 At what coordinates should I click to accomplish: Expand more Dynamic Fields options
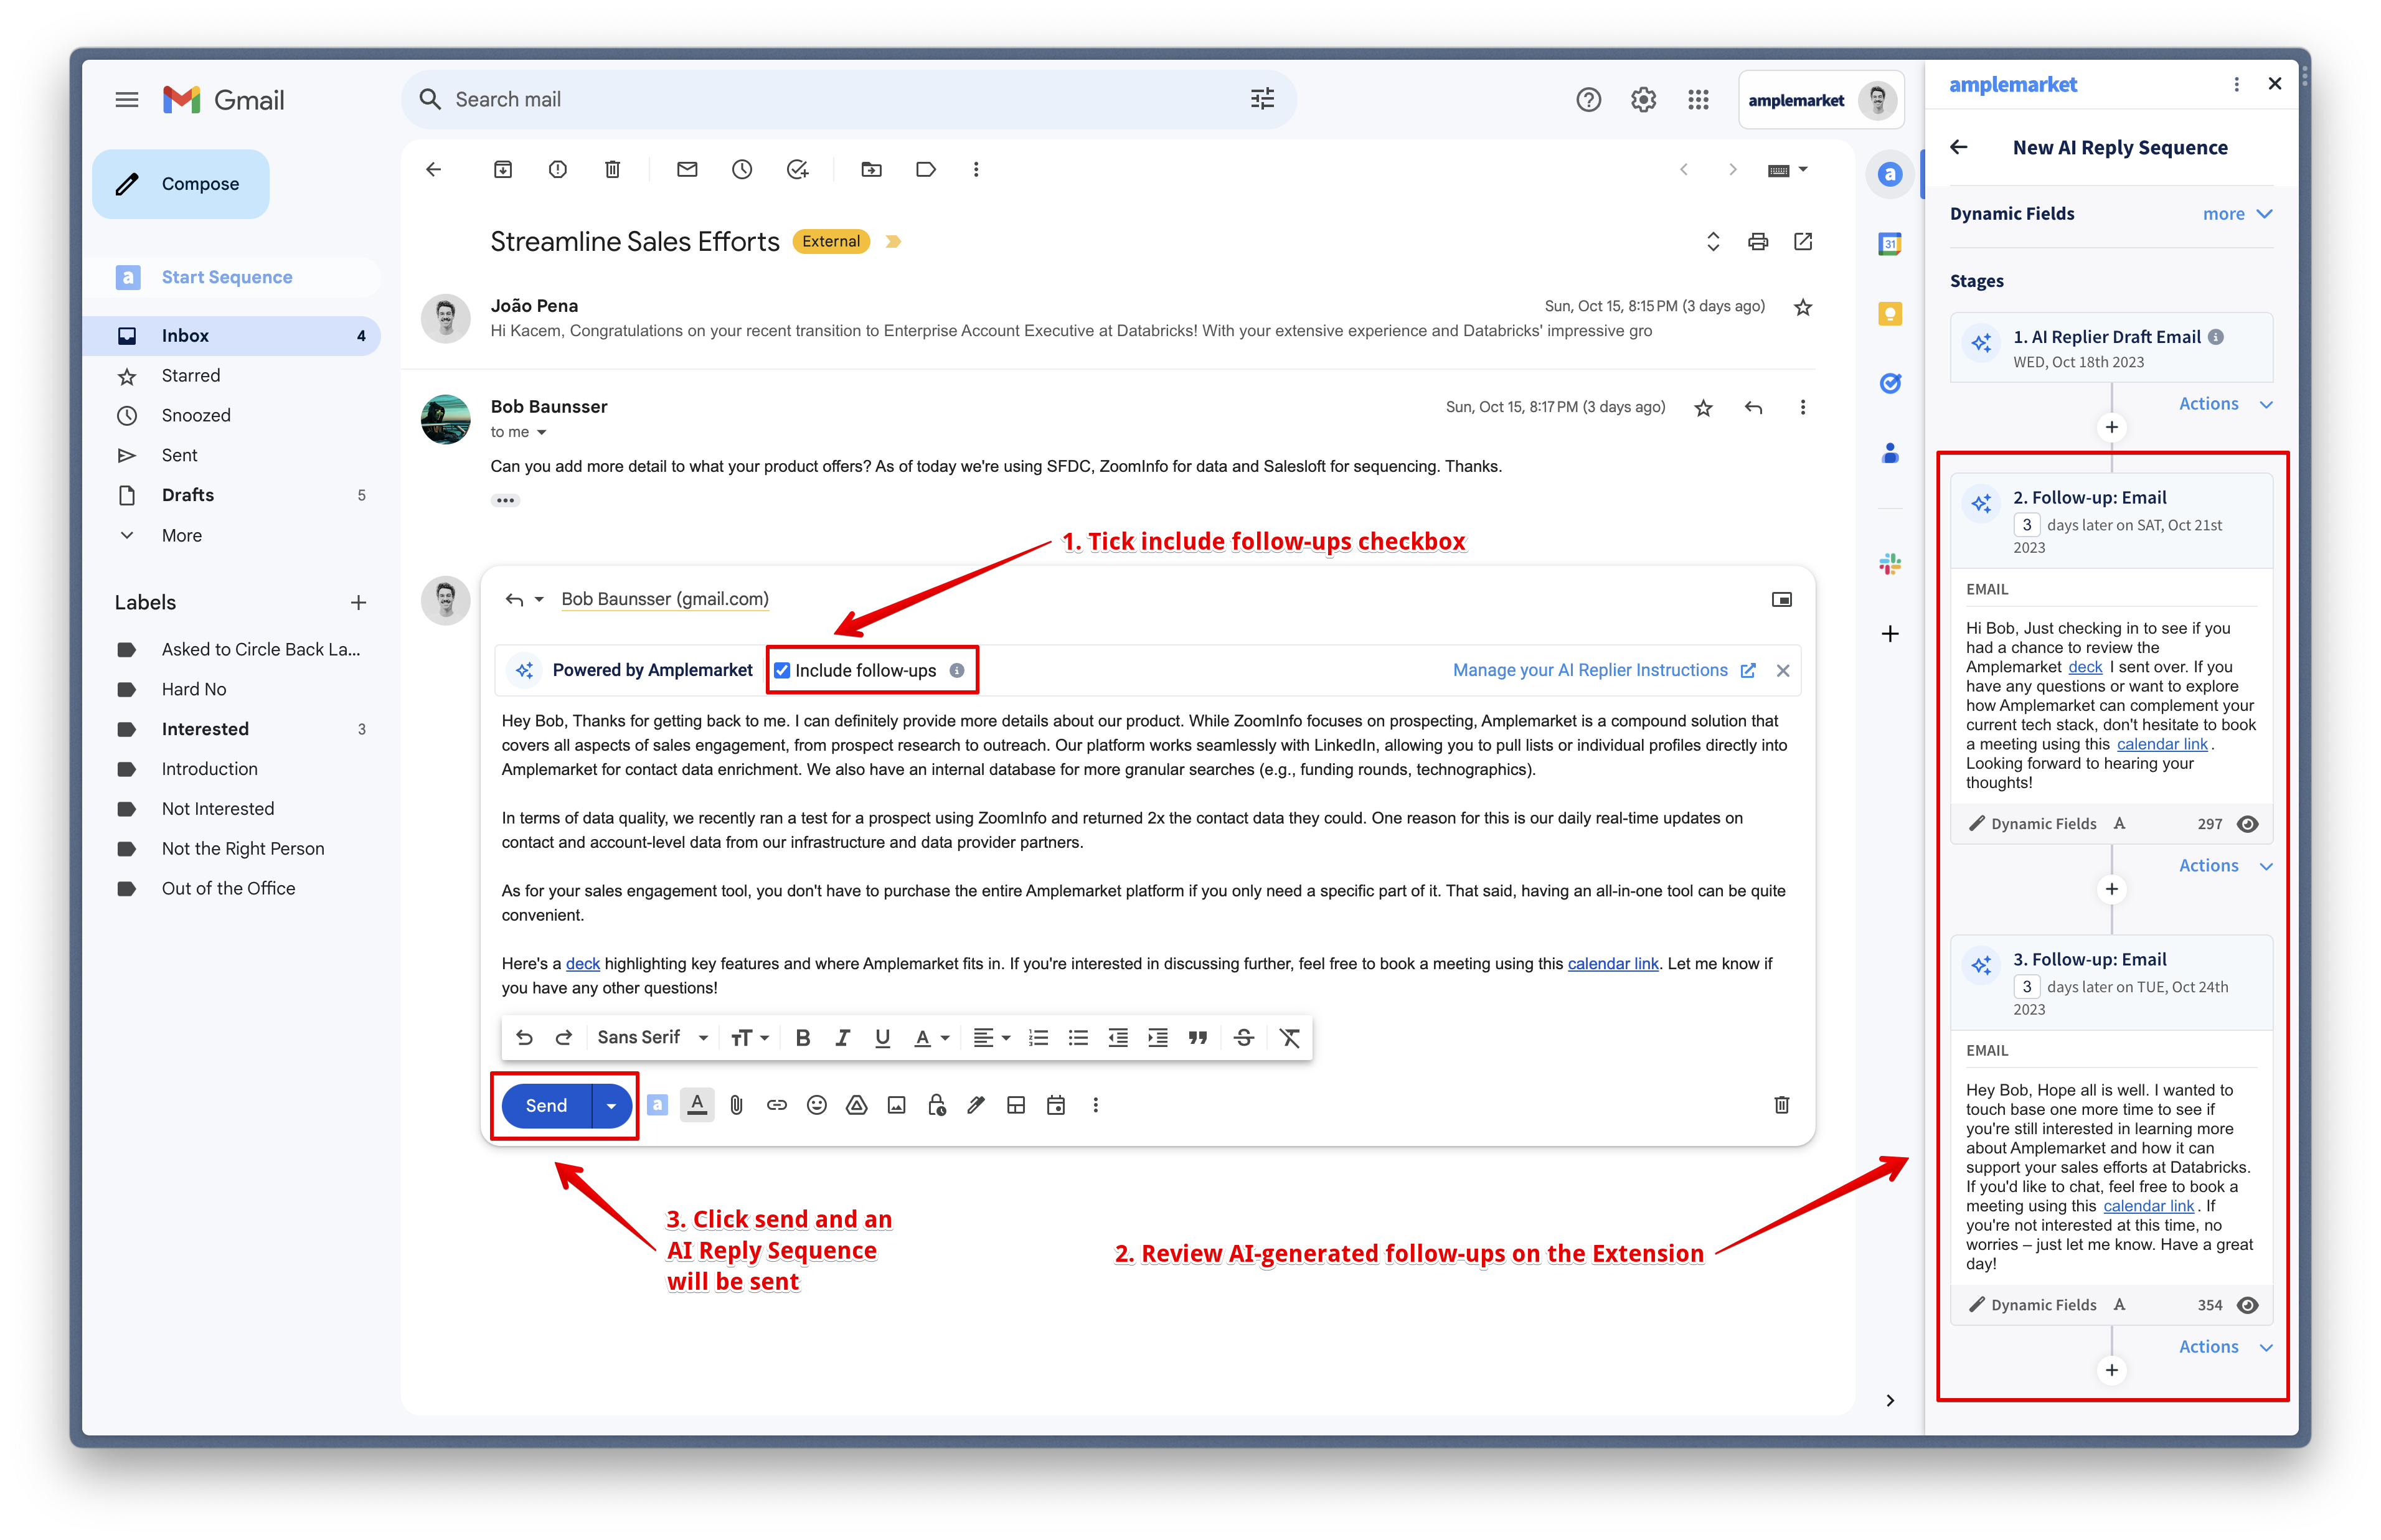coord(2238,214)
